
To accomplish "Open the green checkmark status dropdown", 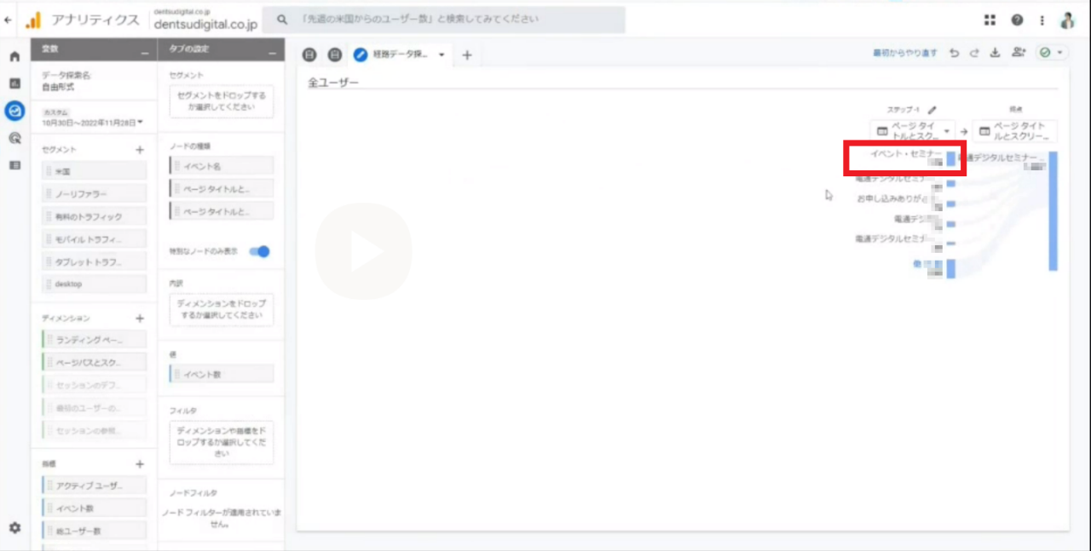I will 1052,53.
